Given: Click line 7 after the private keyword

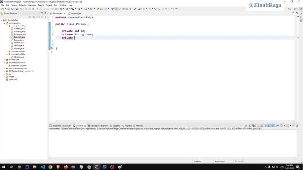Looking at the screenshot, I should [x=75, y=38].
